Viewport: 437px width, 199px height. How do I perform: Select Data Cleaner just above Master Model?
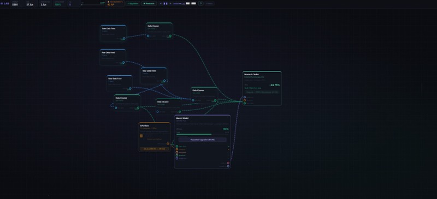[169, 106]
